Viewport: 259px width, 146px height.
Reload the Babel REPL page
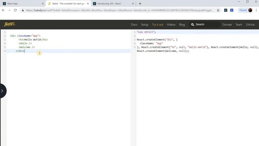15,10
